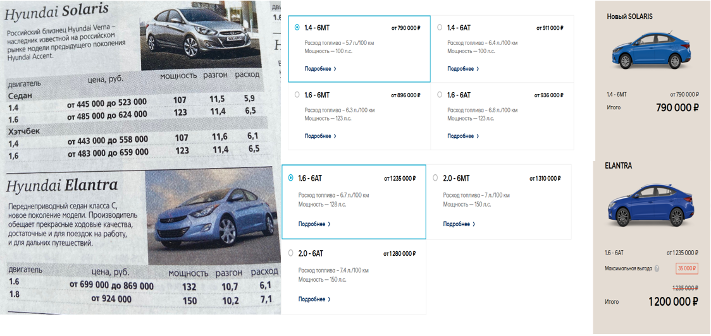Click the blue Новый SOLARIS car image
This screenshot has height=336, width=711.
click(652, 51)
